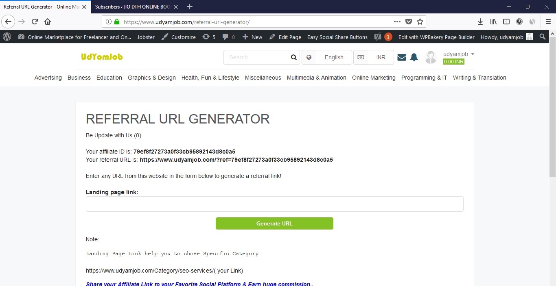Open comments bubble in admin bar

[x=229, y=37]
